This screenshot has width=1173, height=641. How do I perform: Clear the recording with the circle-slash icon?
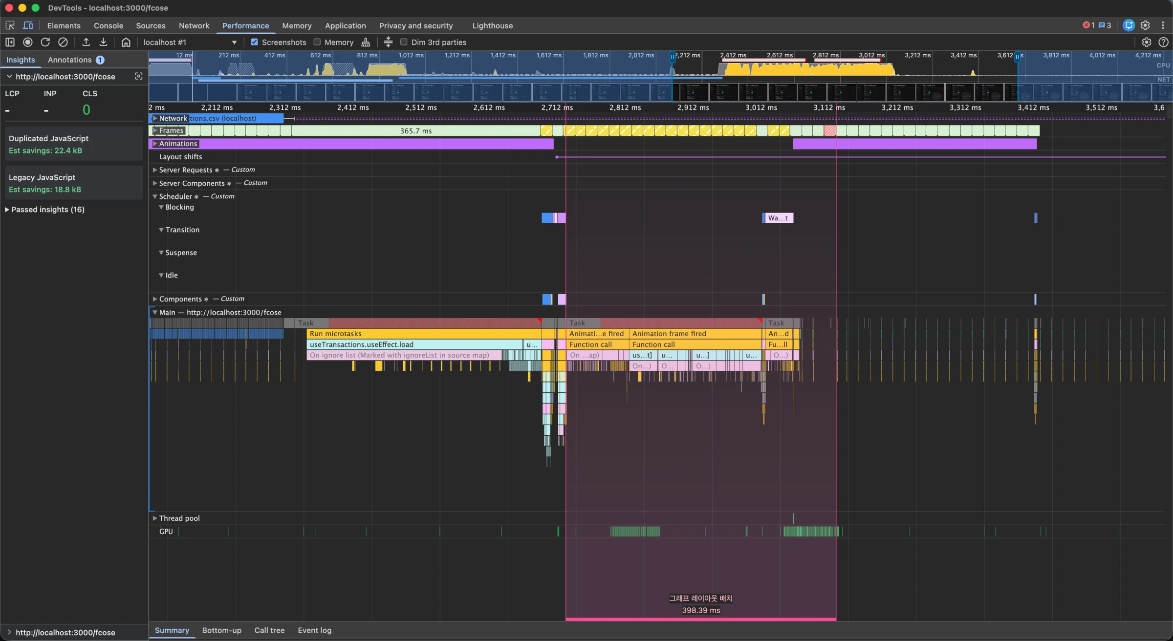pyautogui.click(x=63, y=42)
